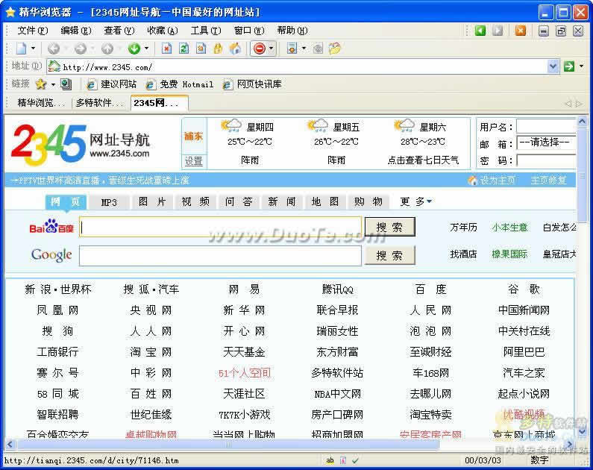
Task: Open the 新浪·世界杯 link
Action: pyautogui.click(x=58, y=289)
